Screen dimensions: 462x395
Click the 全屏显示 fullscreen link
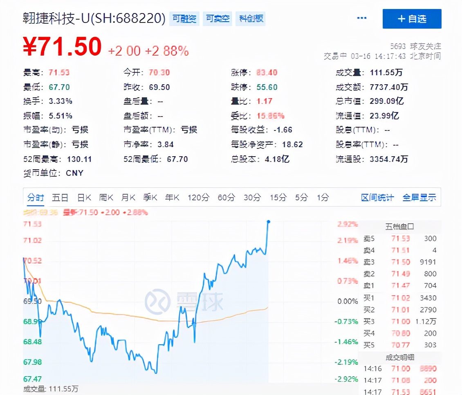[419, 197]
